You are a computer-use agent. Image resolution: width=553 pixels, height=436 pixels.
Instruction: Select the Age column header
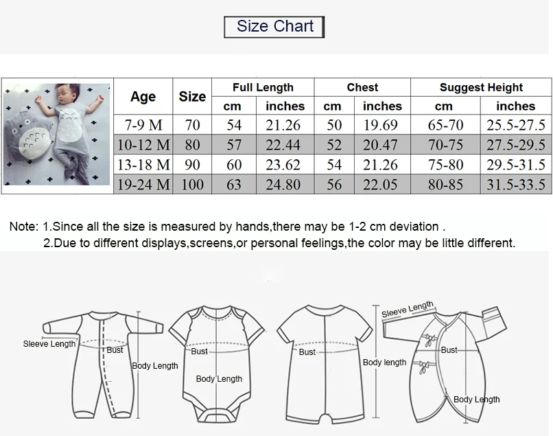143,96
